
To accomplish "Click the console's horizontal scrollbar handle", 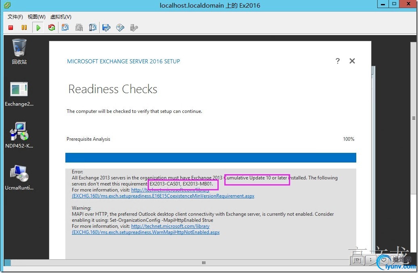I will pos(204,263).
